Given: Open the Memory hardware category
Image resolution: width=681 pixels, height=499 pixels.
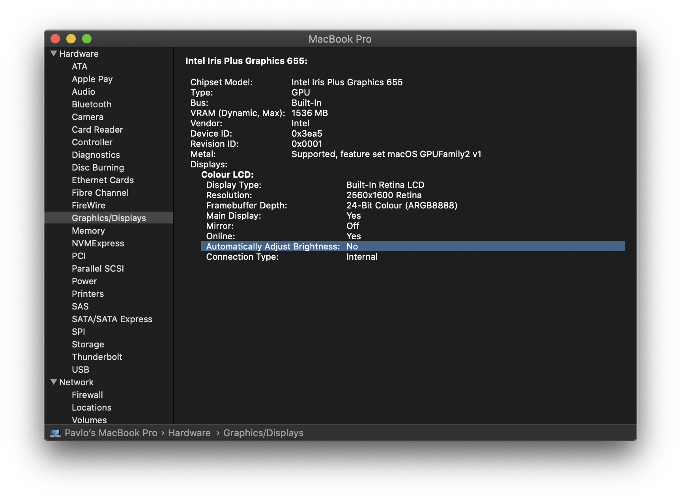Looking at the screenshot, I should [x=88, y=231].
